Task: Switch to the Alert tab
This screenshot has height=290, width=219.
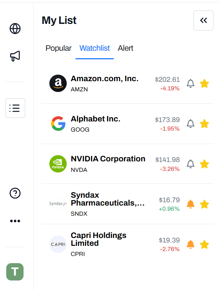Action: pos(126,48)
